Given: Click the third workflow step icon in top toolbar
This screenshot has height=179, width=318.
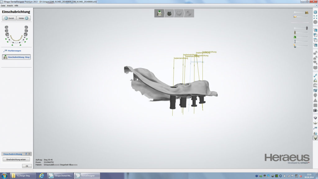Looking at the screenshot, I should [179, 13].
